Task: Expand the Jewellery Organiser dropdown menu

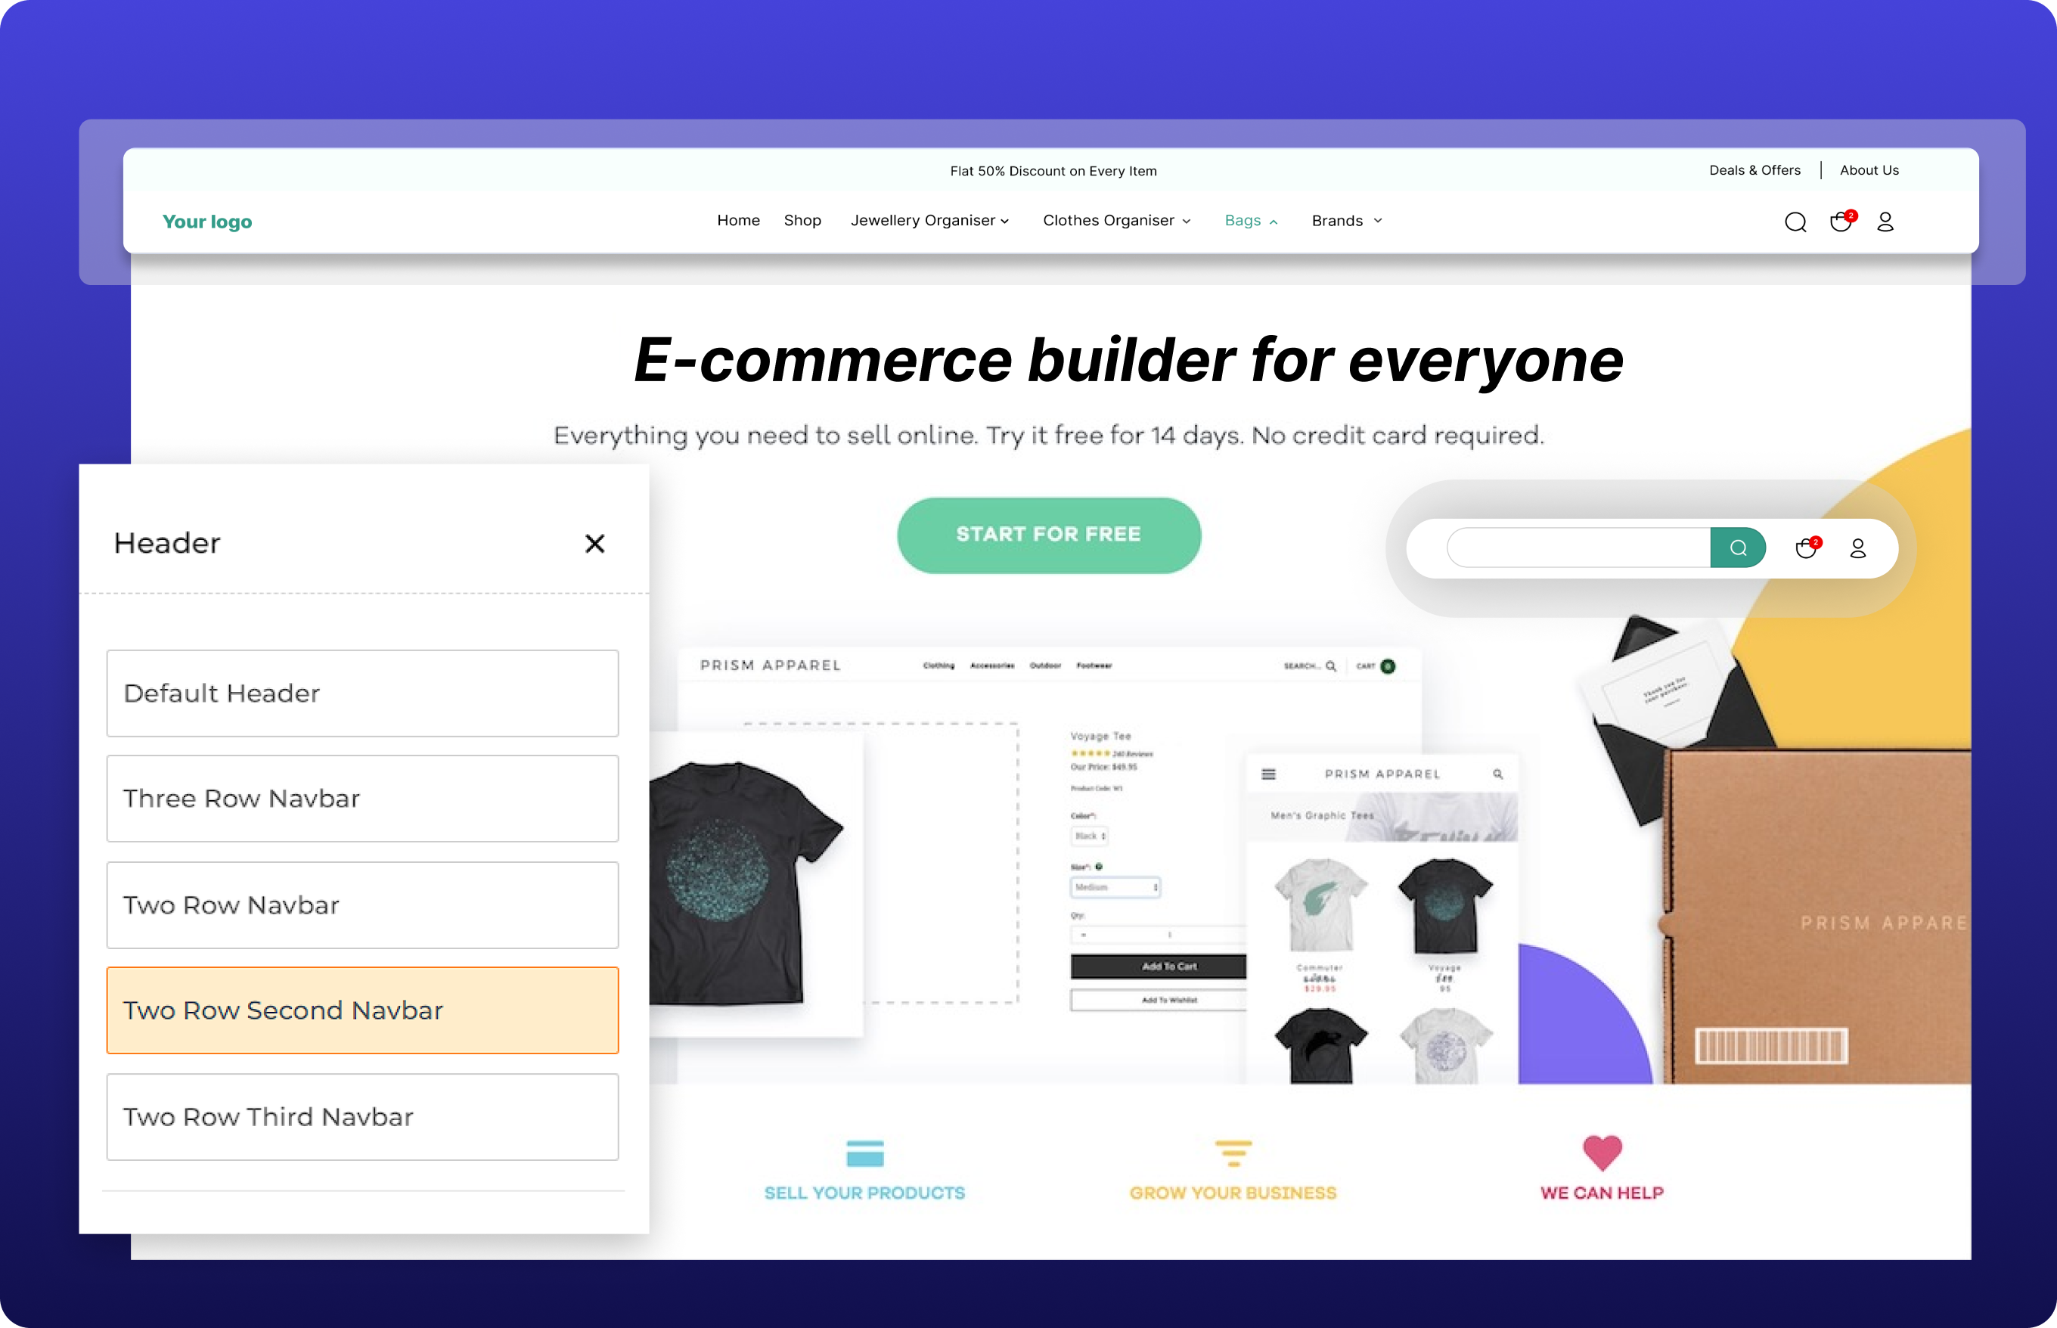Action: tap(926, 220)
